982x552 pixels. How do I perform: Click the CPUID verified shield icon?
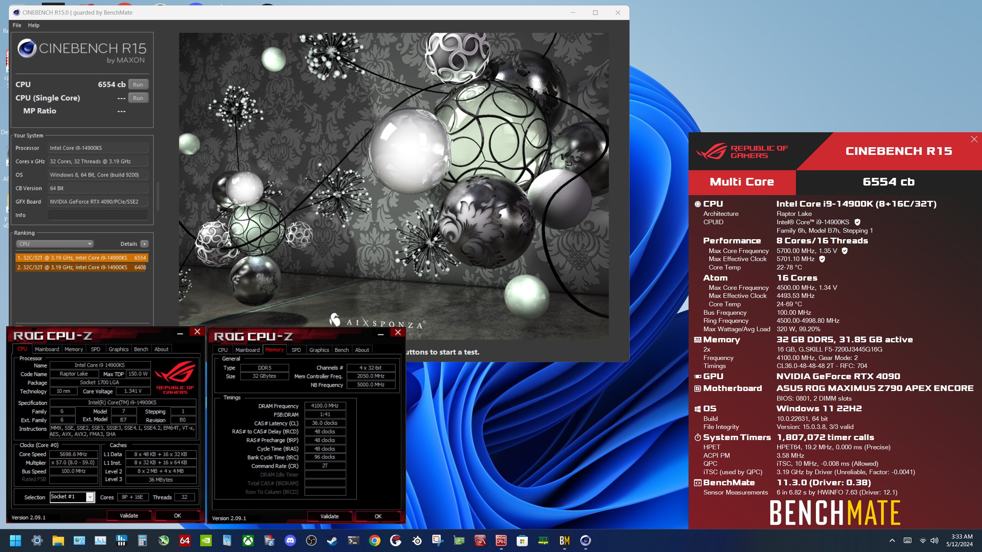(x=858, y=222)
